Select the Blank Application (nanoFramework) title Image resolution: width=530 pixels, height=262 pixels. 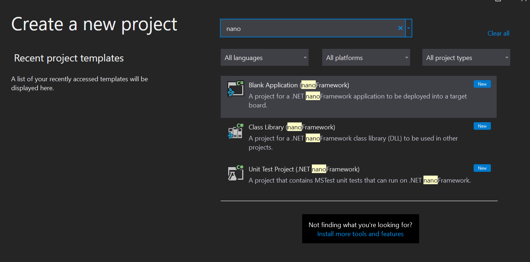[299, 85]
